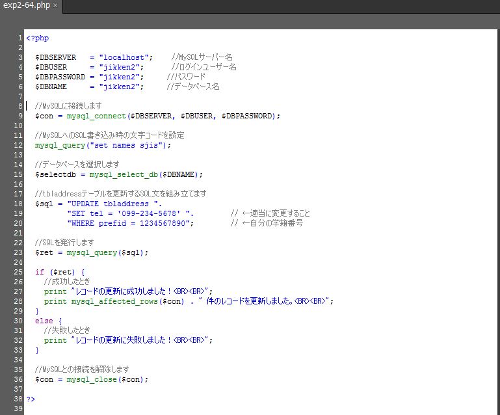
Task: Click the $DBNAME variable on line 6
Action: click(51, 87)
